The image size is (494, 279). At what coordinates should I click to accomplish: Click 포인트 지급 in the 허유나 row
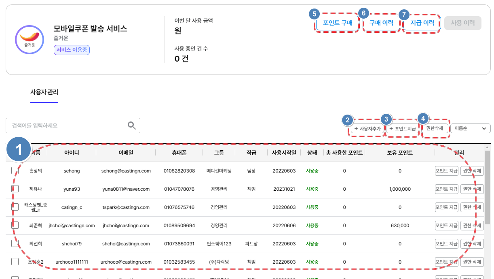447,189
